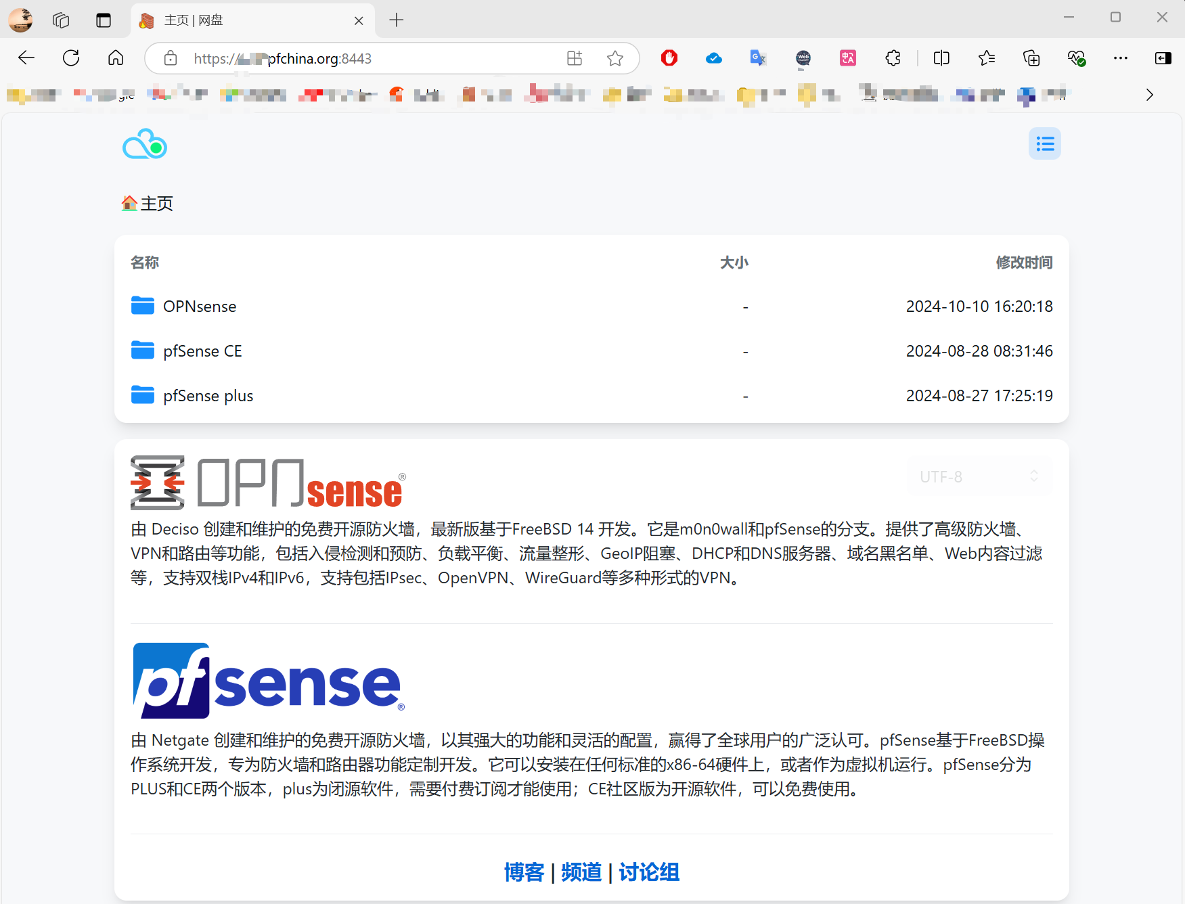
Task: Toggle the list view layout button
Action: pyautogui.click(x=1044, y=143)
